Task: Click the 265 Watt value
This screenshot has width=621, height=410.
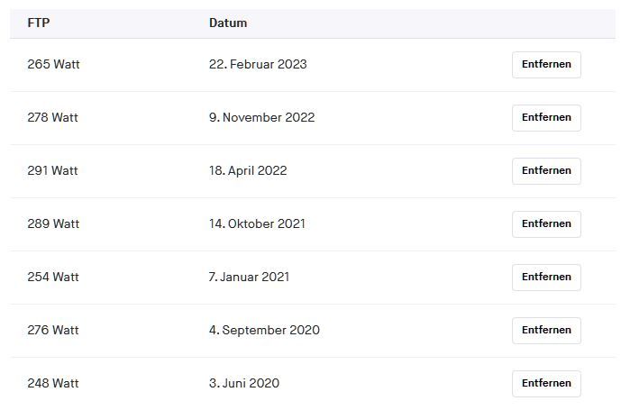Action: [x=53, y=65]
